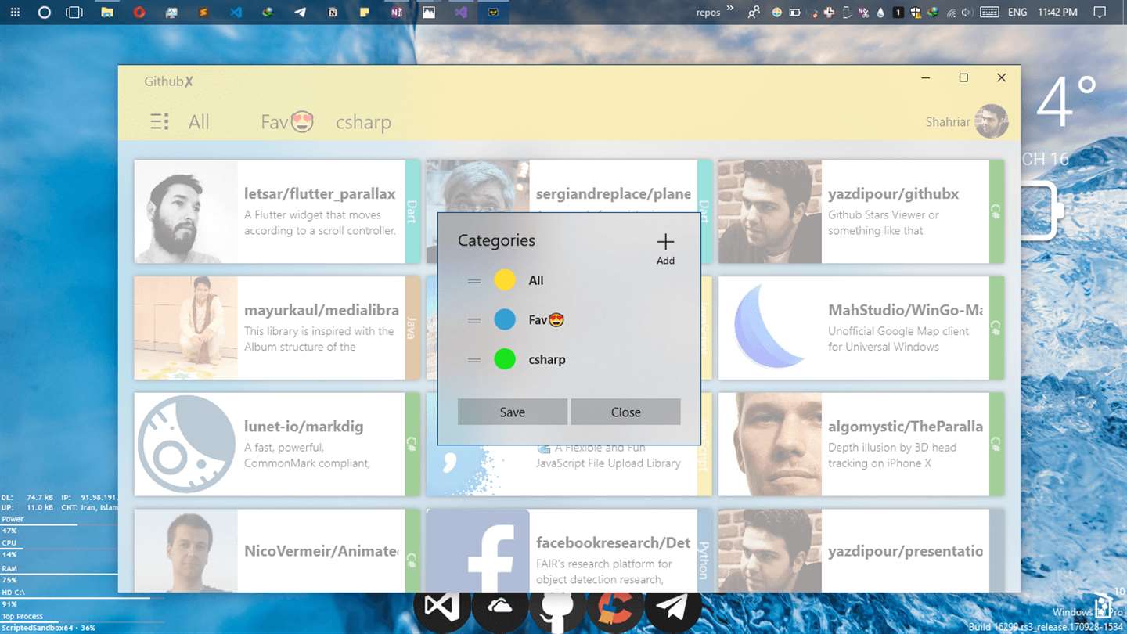Open the 11:42 PM clock
1127x634 pixels.
pos(1057,12)
